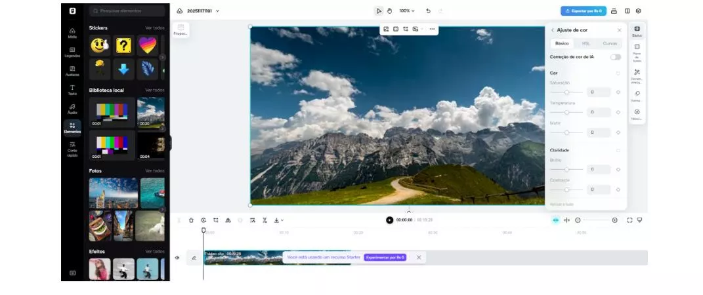Click the undo arrow icon
This screenshot has width=703, height=295.
click(x=428, y=11)
